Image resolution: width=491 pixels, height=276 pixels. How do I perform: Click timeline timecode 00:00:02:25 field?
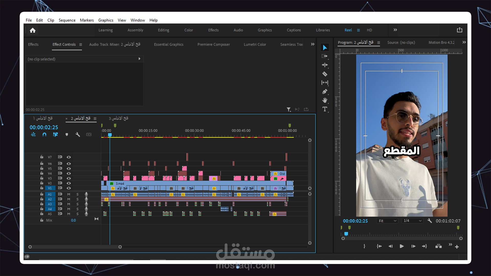[x=44, y=127]
